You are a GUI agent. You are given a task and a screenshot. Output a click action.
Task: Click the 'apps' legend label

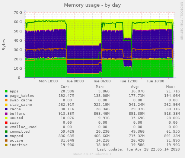[x=14, y=91]
